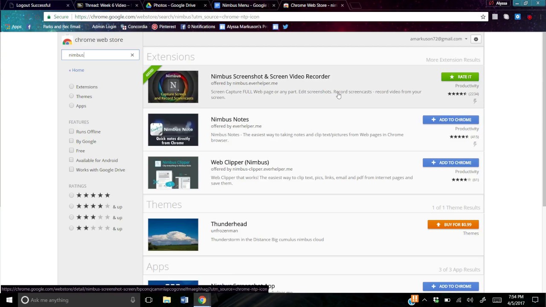Click the Dropbox tray icon
Viewport: 546px width, 307px height.
pos(436,300)
